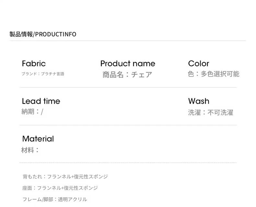The width and height of the screenshot is (256, 207).
Task: Click the 商品名：チェア text
Action: pos(127,75)
